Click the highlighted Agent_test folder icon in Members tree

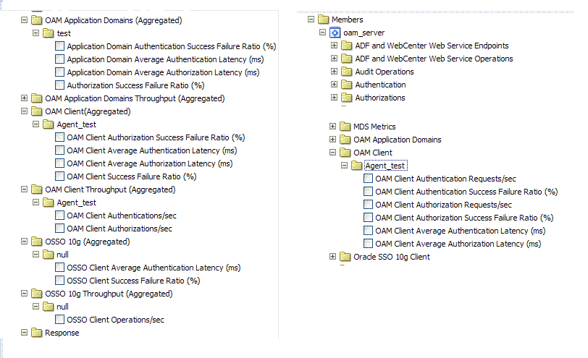pos(356,166)
